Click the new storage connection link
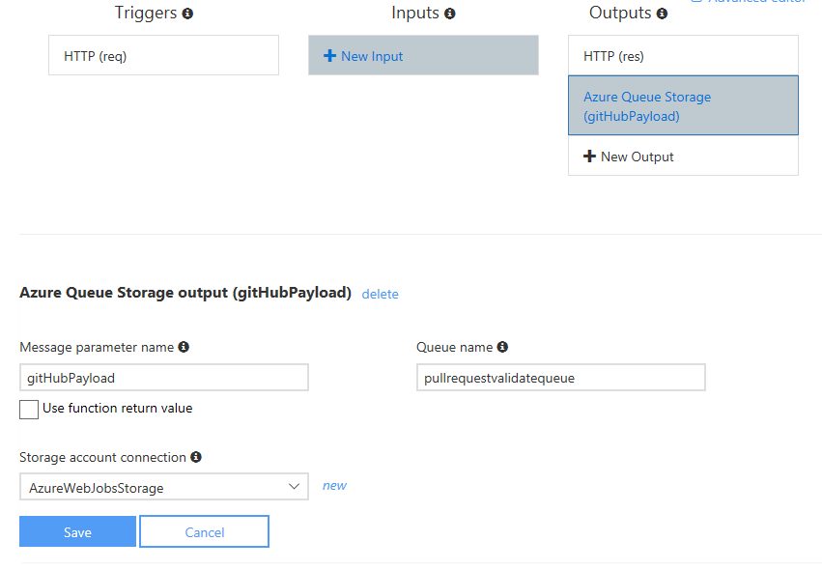The image size is (822, 570). (334, 486)
